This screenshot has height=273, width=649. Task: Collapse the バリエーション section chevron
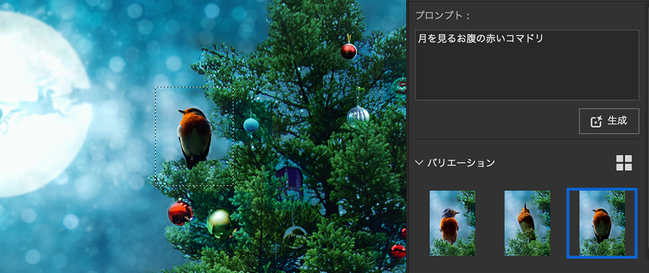click(419, 162)
